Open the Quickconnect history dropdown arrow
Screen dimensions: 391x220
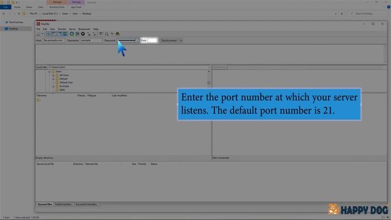(x=181, y=40)
